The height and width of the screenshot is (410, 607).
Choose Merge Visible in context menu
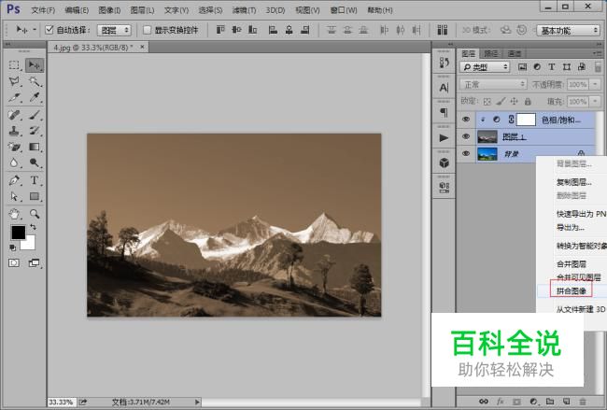[578, 277]
